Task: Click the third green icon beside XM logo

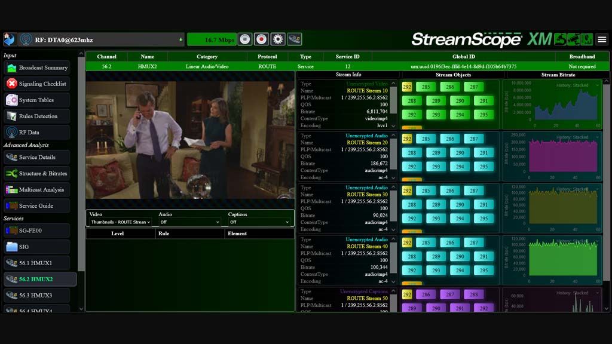Action: coord(587,39)
